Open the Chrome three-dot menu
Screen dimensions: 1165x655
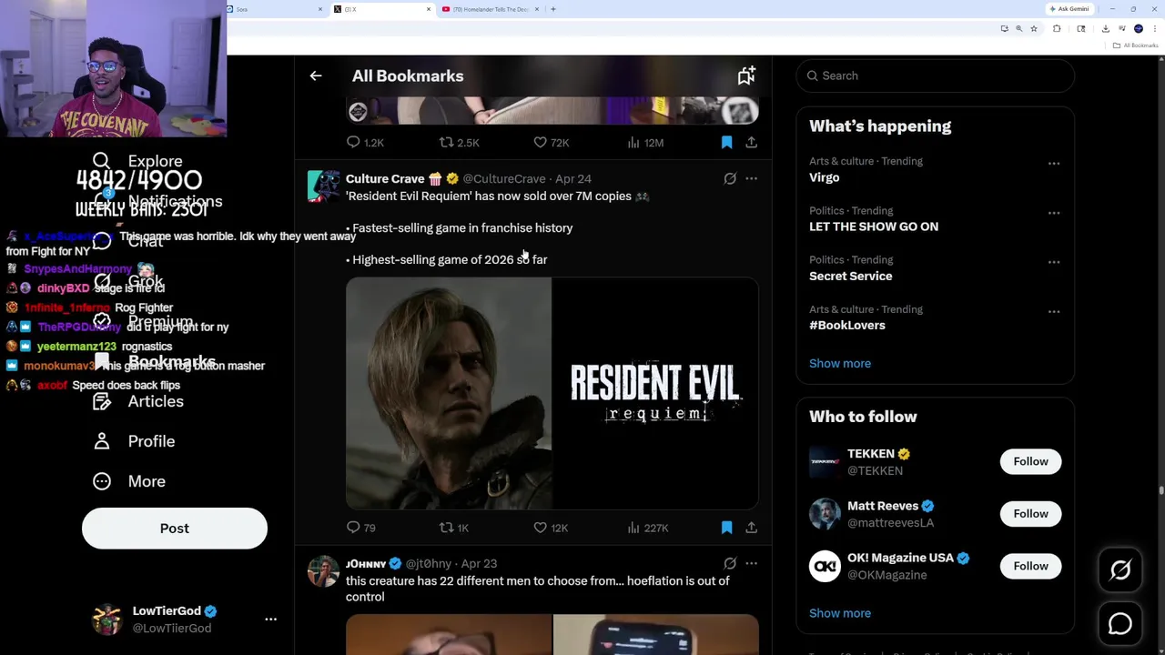[x=1155, y=29]
